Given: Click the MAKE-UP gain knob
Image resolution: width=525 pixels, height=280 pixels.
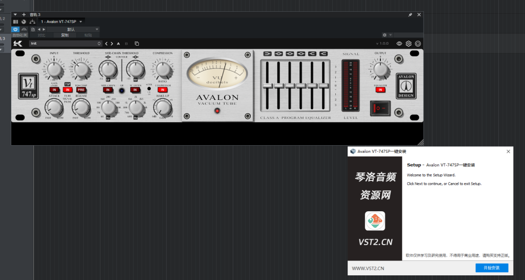Looking at the screenshot, I should coord(163,108).
